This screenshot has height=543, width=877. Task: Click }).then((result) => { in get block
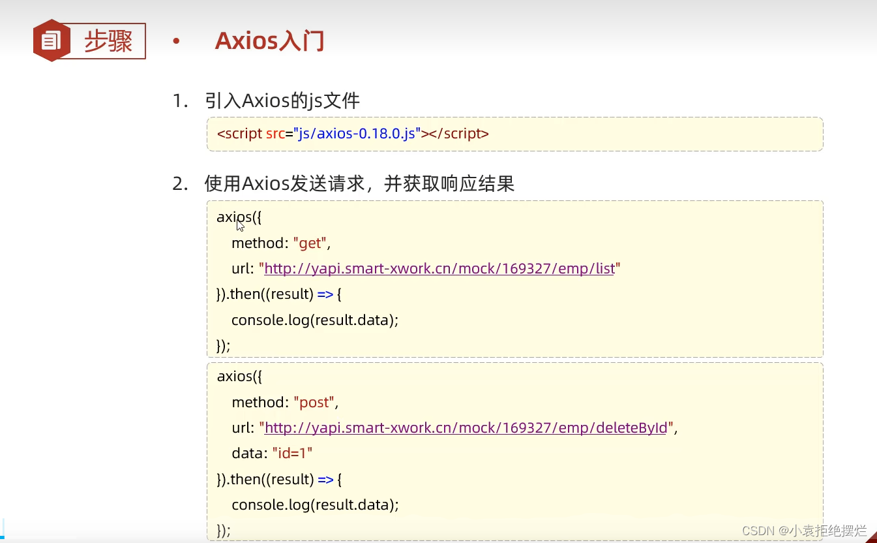click(279, 294)
